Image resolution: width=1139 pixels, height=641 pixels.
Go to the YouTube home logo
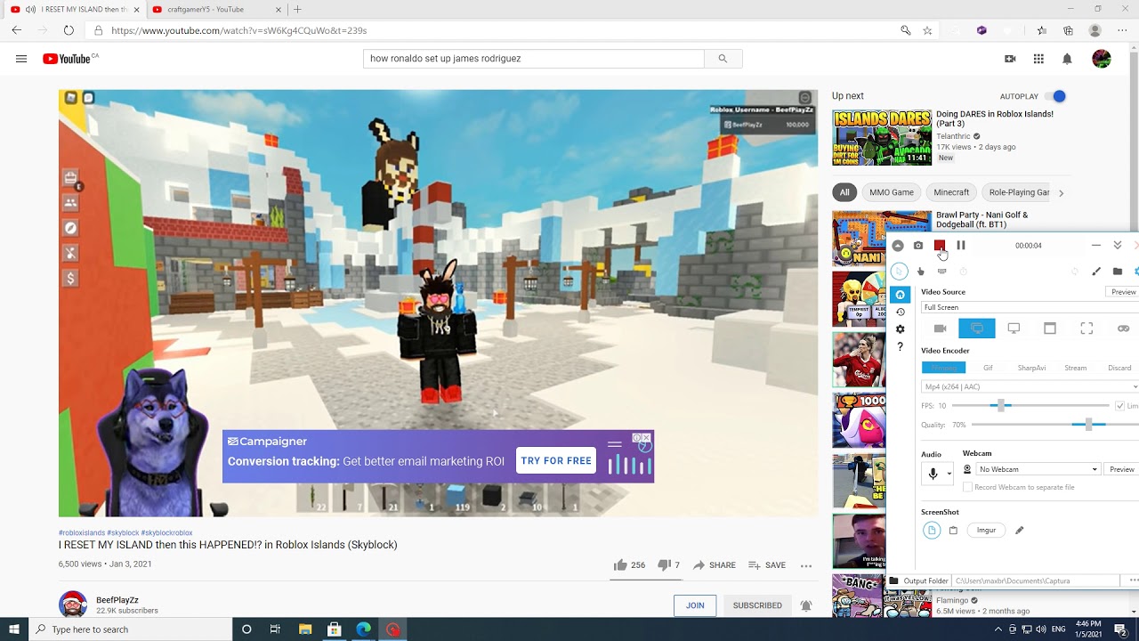[67, 59]
